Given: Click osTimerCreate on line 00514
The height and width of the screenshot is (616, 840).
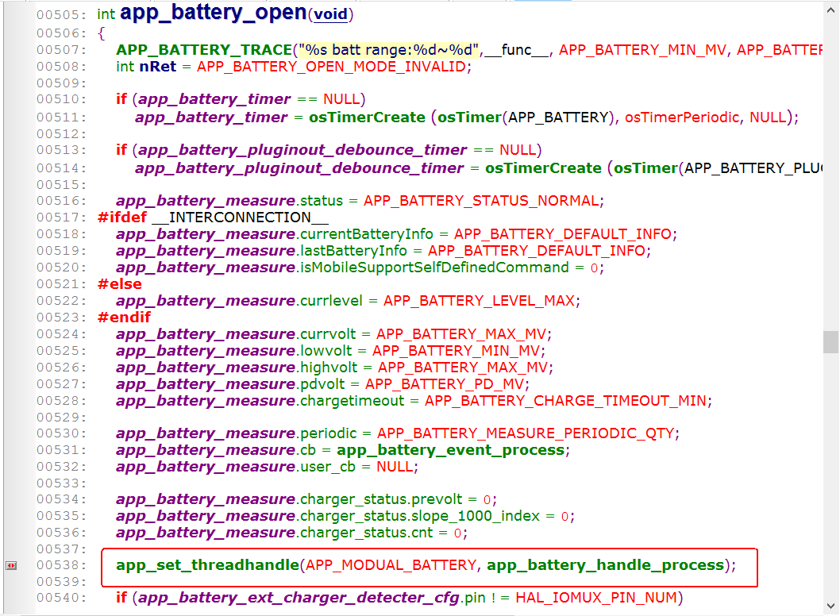Looking at the screenshot, I should coord(543,168).
